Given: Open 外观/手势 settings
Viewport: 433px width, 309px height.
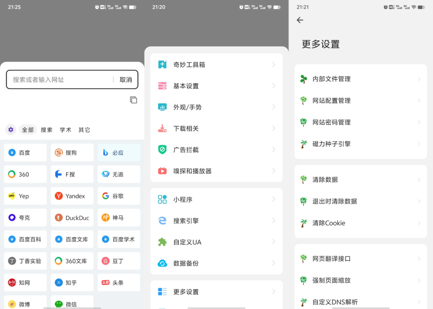Looking at the screenshot, I should click(216, 107).
